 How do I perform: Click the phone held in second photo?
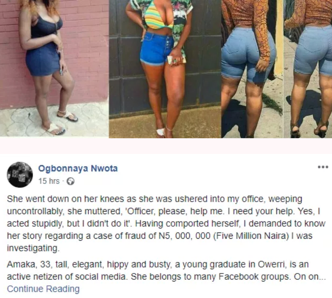[x=172, y=59]
